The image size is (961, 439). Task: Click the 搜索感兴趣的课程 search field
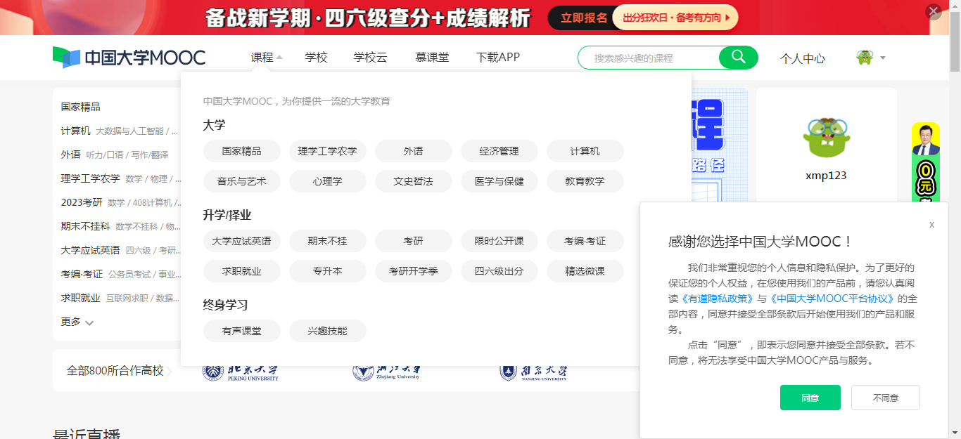pos(649,58)
